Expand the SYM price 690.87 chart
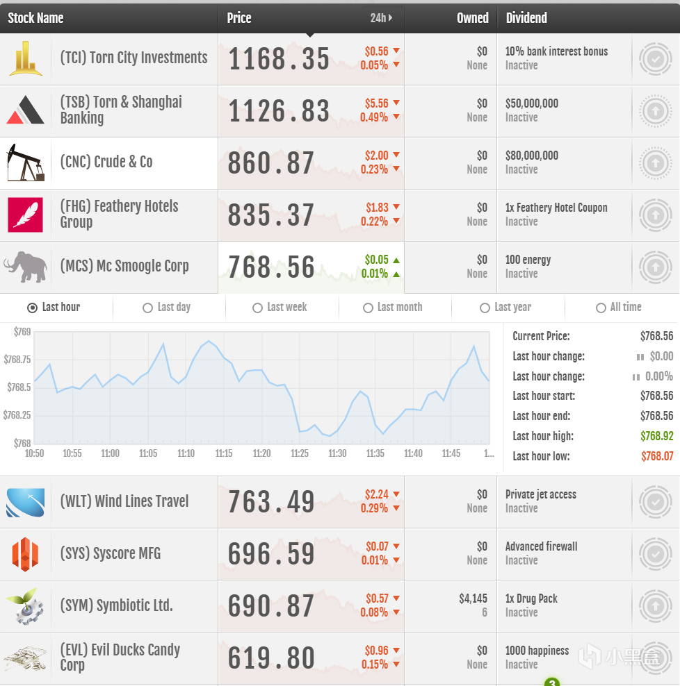 coord(311,606)
